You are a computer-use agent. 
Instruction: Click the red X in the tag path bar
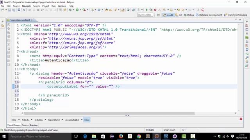[241, 119]
